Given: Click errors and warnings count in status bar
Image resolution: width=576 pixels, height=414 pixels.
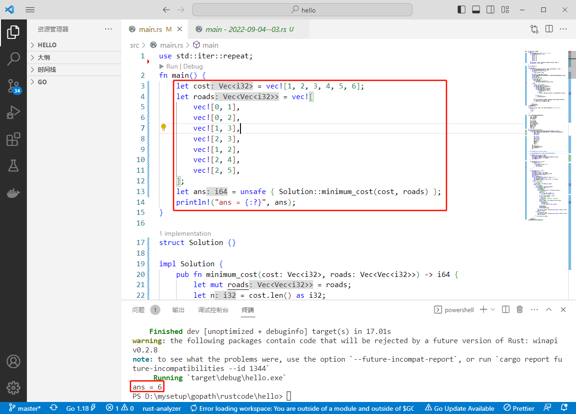Looking at the screenshot, I should (120, 408).
